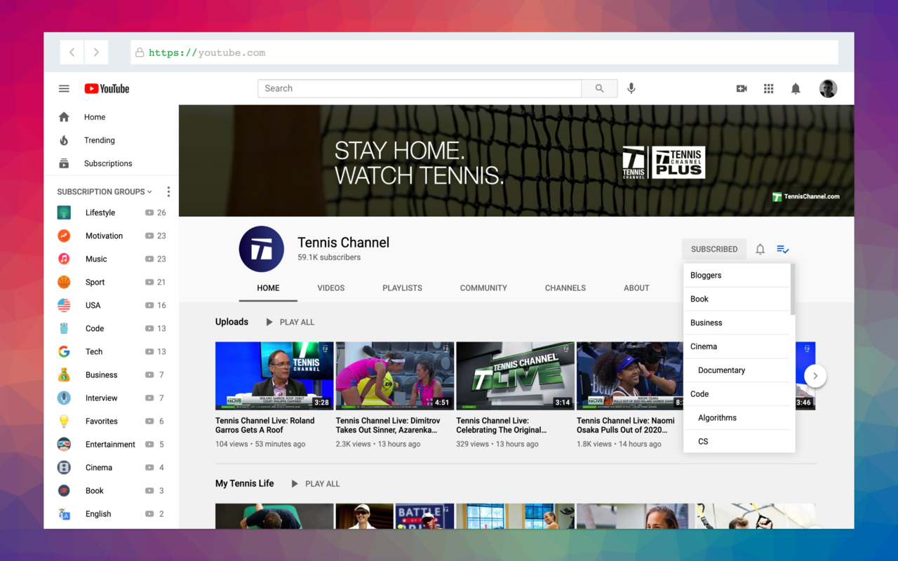898x561 pixels.
Task: Open the Book group in sidebar
Action: click(x=111, y=490)
